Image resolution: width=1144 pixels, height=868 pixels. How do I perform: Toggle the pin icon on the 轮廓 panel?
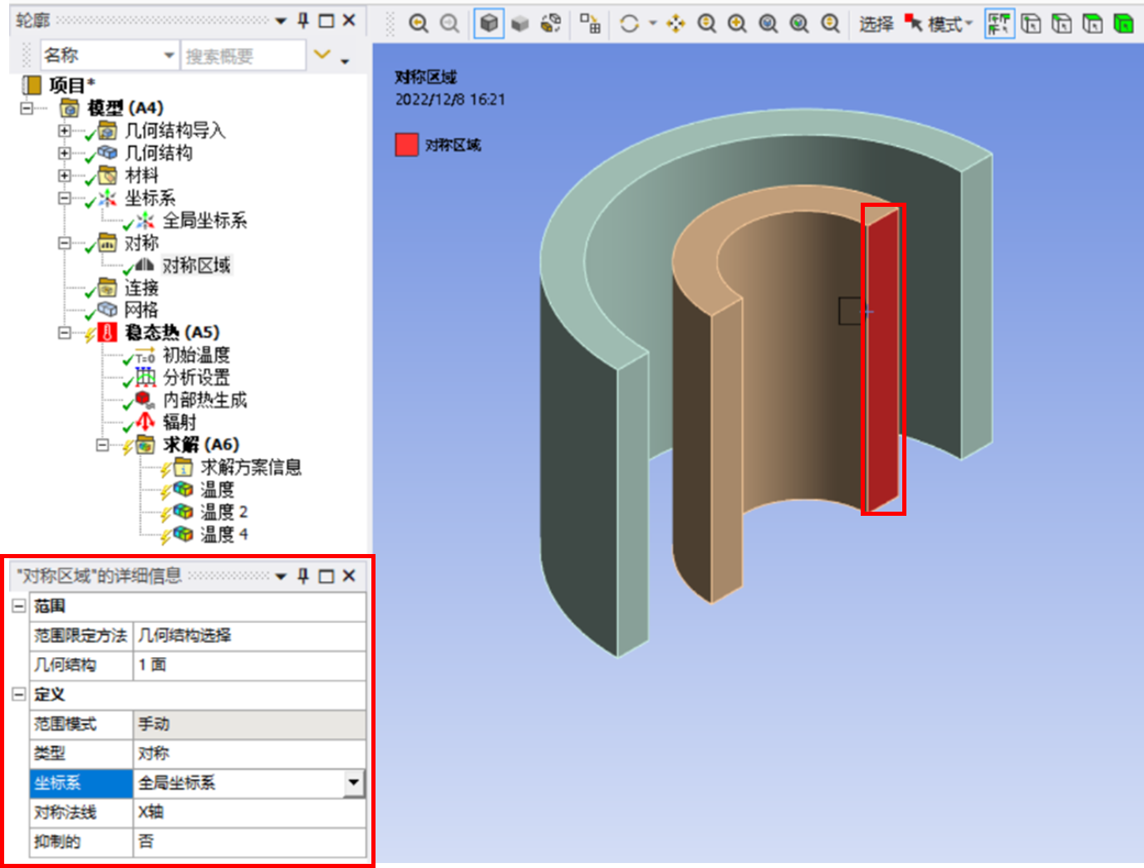click(302, 18)
